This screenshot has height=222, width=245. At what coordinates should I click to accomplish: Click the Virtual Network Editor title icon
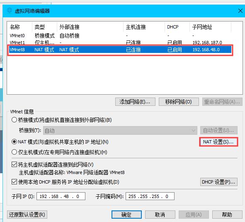[10, 11]
